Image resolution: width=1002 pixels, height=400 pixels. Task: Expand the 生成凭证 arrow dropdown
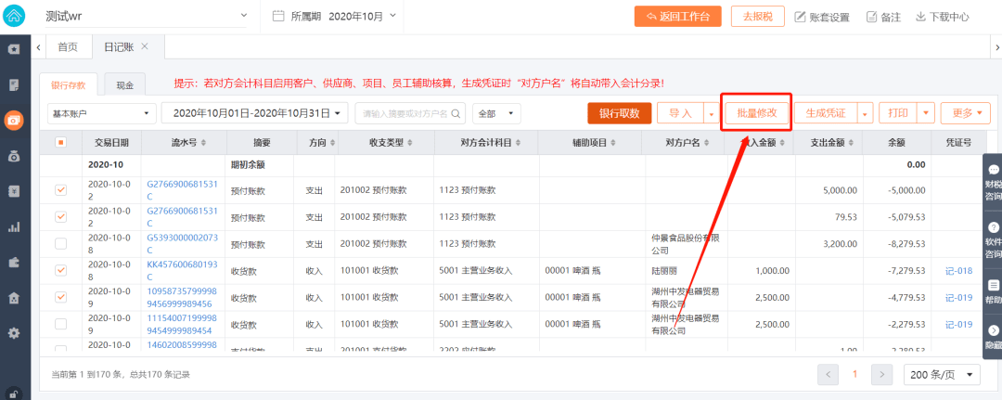(x=866, y=114)
